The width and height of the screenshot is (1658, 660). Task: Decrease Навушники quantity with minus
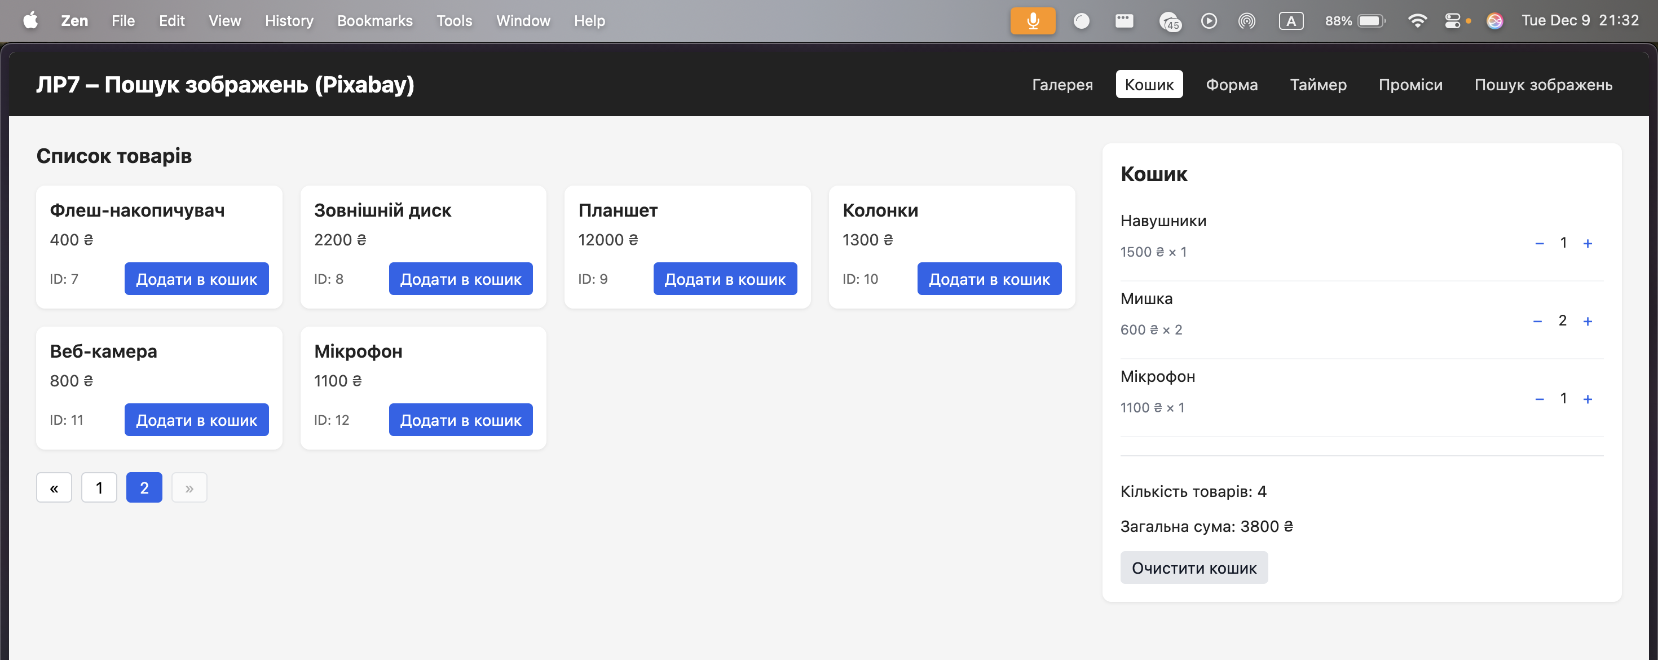1539,243
